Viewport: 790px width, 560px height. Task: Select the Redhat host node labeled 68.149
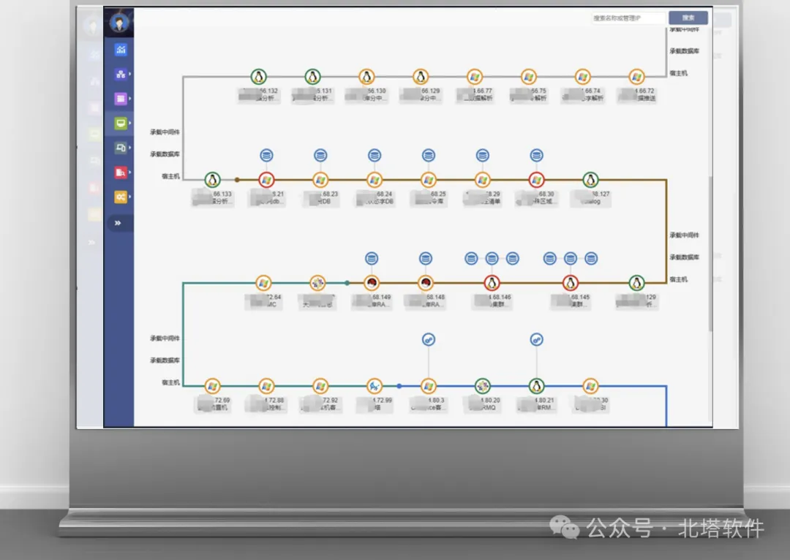coord(372,283)
